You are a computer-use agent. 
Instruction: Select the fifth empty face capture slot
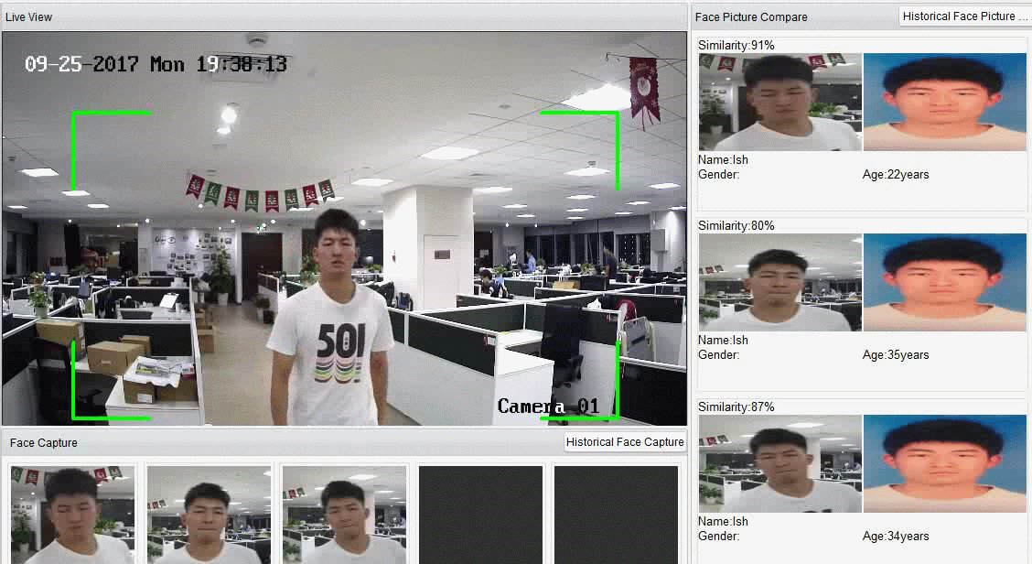pos(616,515)
